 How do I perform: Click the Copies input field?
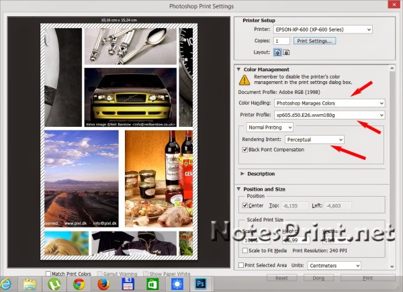[281, 41]
